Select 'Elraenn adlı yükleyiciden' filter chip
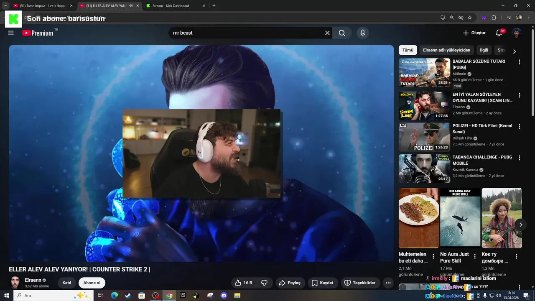Viewport: 535px width, 301px height. tap(446, 50)
